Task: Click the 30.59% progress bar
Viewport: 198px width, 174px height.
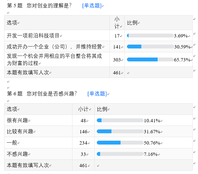Action: coord(150,47)
